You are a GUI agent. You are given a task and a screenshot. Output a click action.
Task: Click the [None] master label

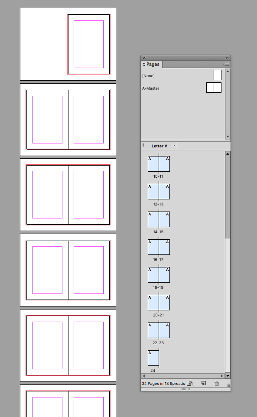(x=148, y=76)
